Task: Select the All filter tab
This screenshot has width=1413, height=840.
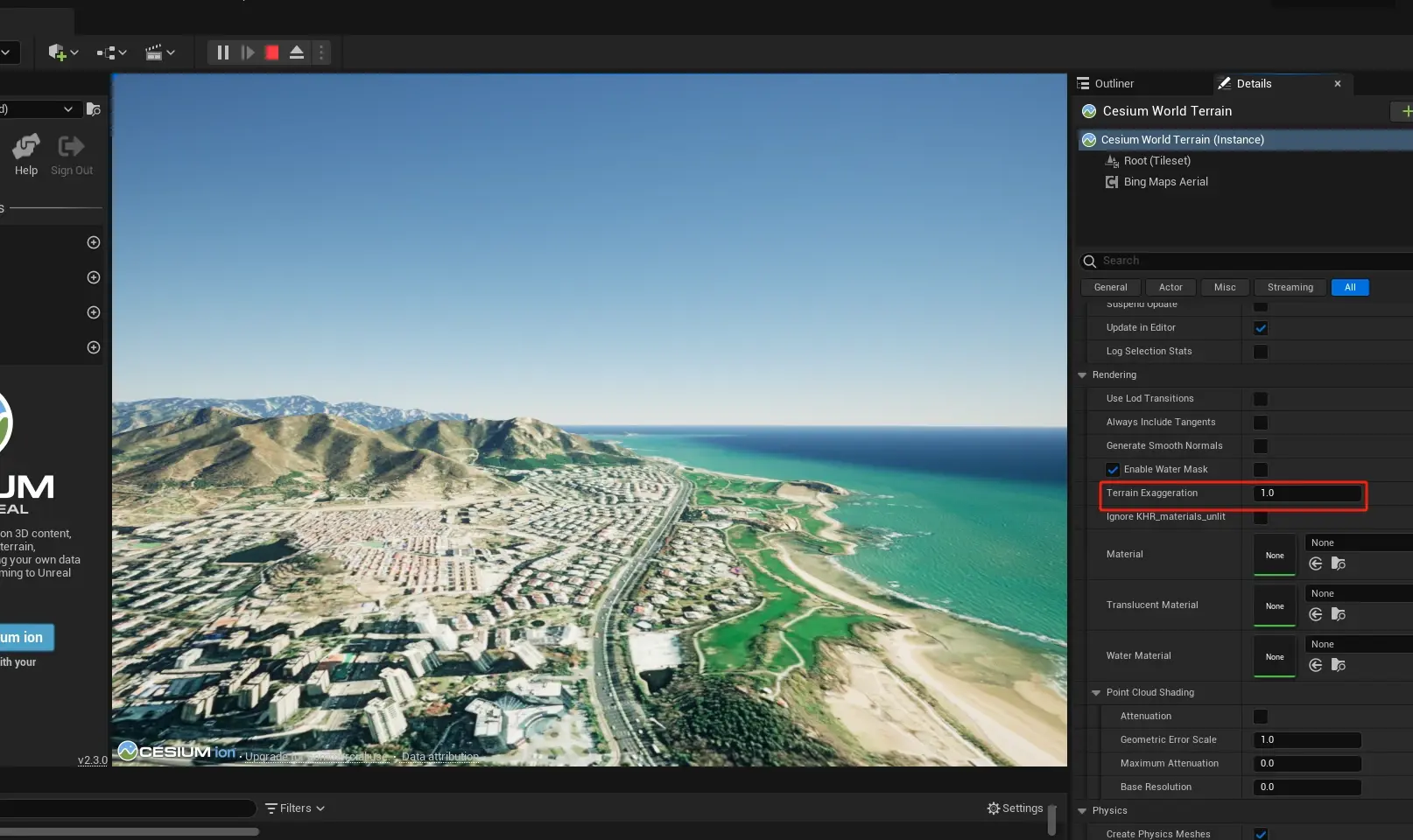Action: click(1350, 287)
